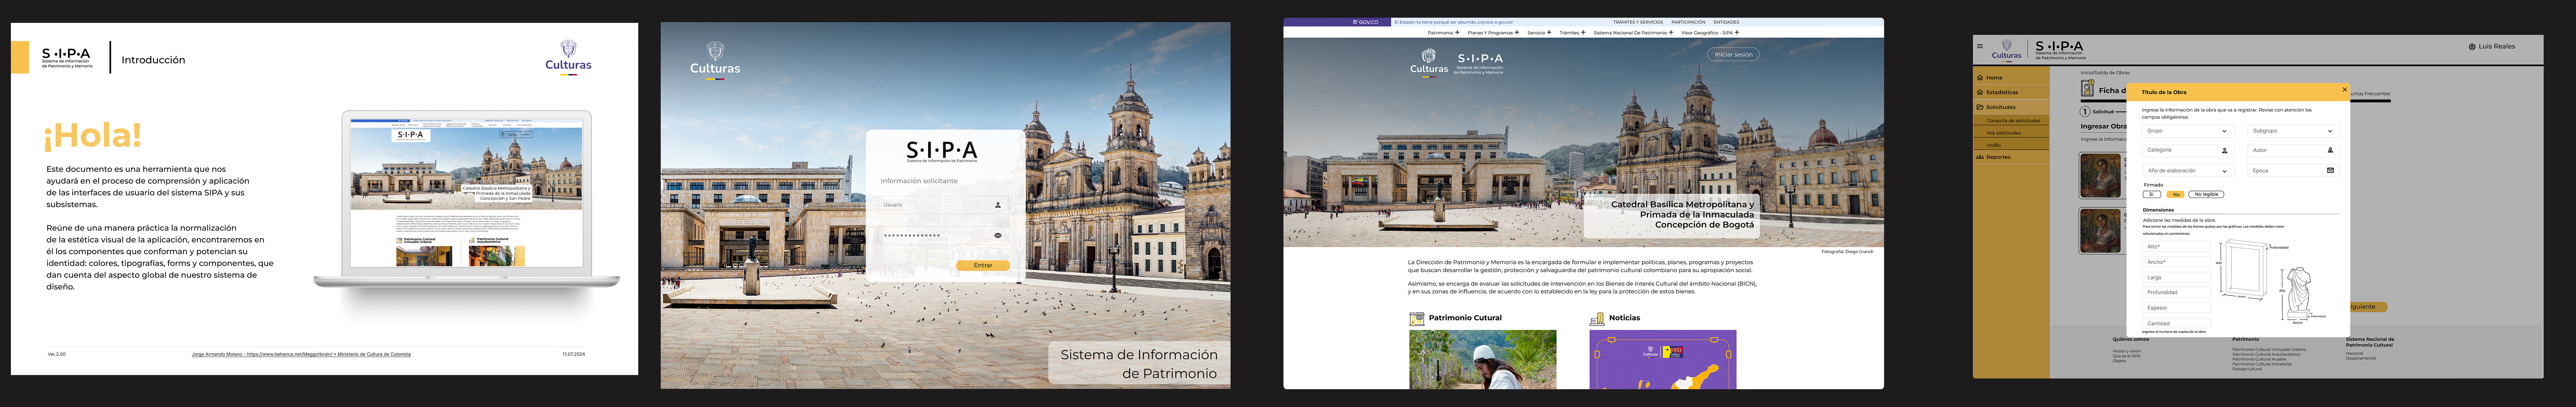
Task: Click the Entrar button on the login form
Action: click(x=983, y=266)
